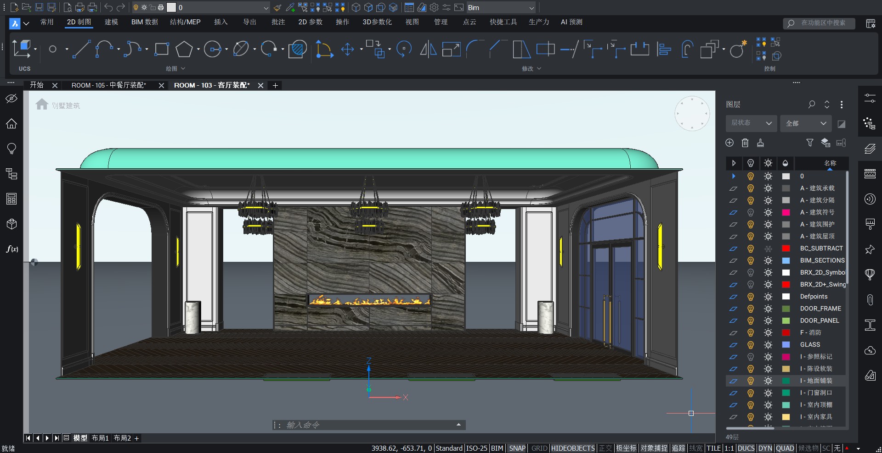882x453 pixels.
Task: Click the 名称 column header
Action: pyautogui.click(x=830, y=163)
